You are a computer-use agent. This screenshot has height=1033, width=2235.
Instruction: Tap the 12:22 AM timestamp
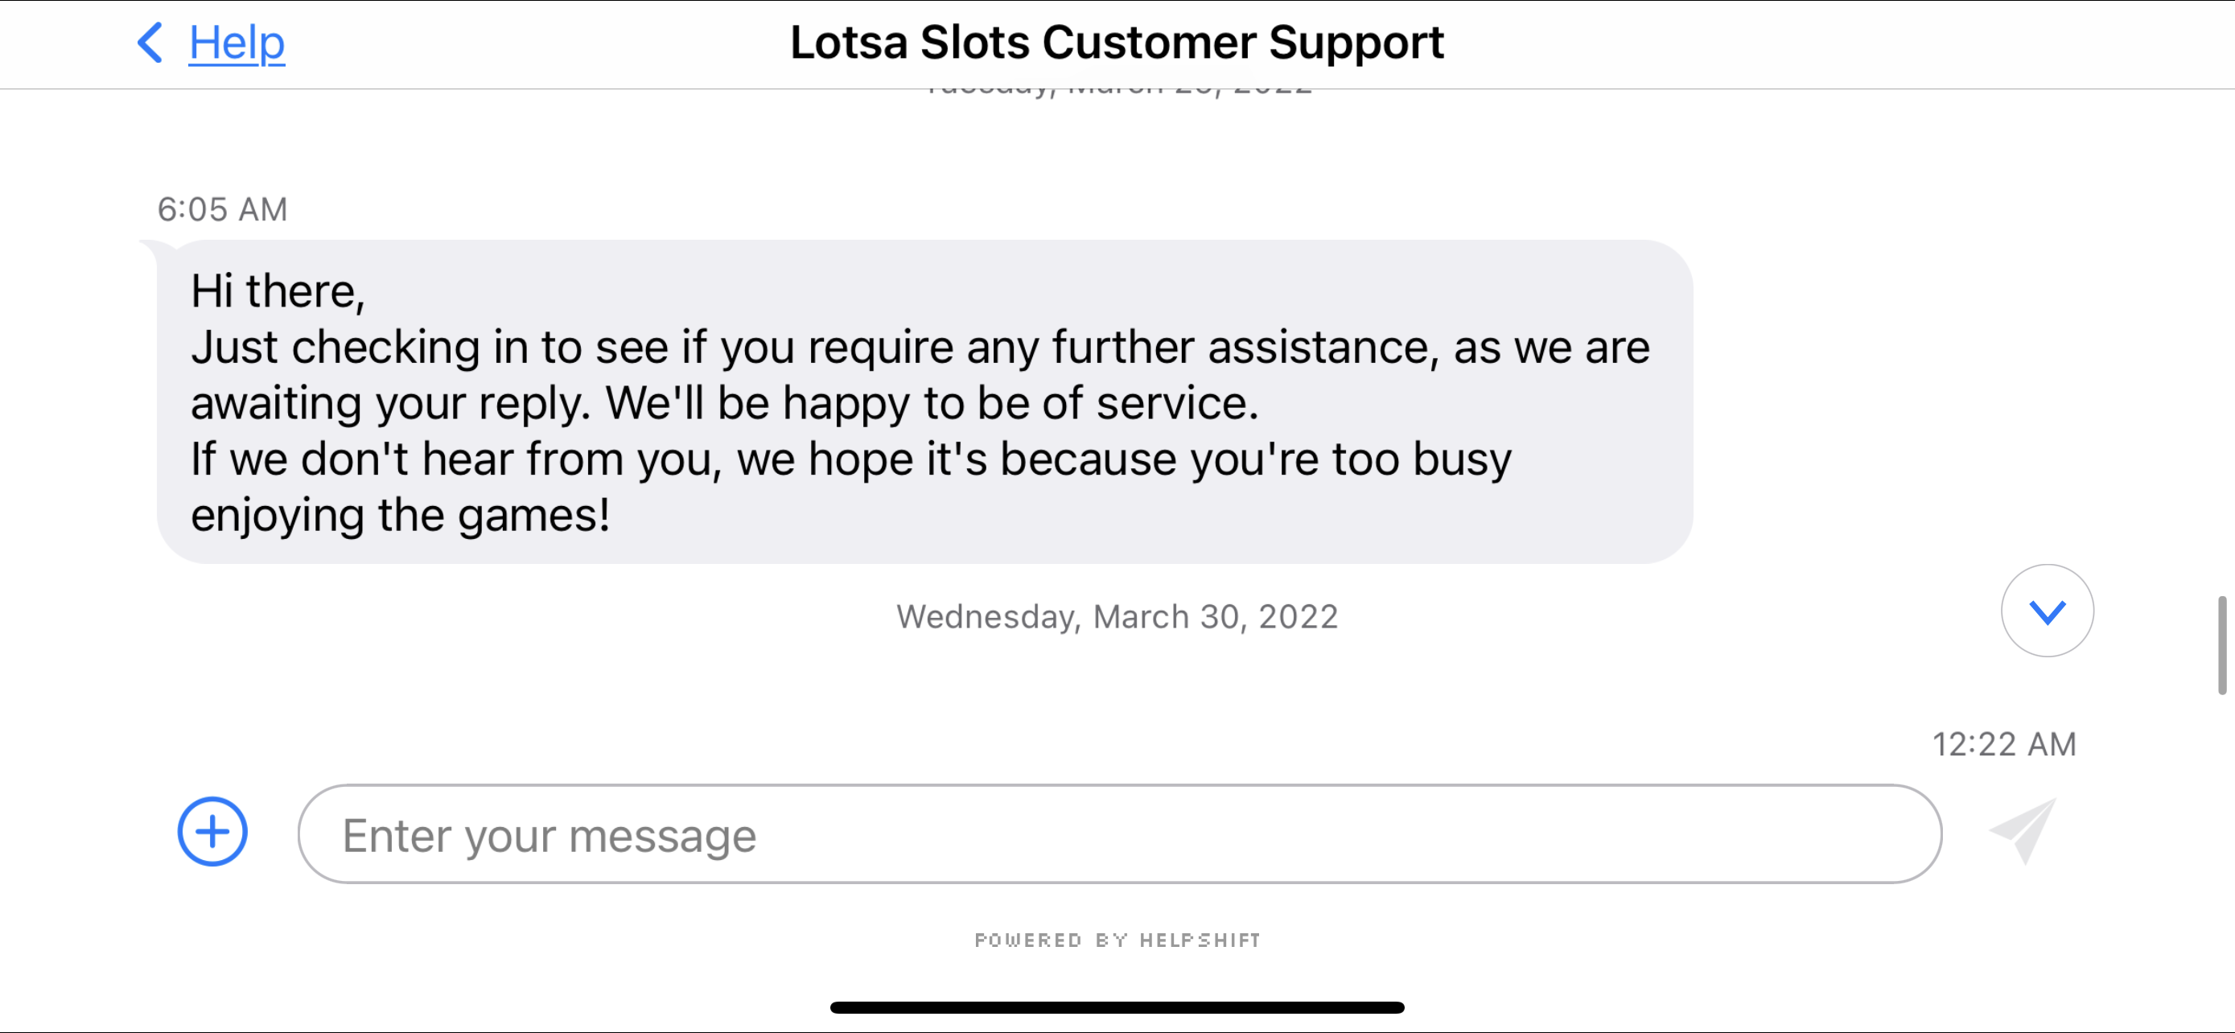click(x=2003, y=744)
